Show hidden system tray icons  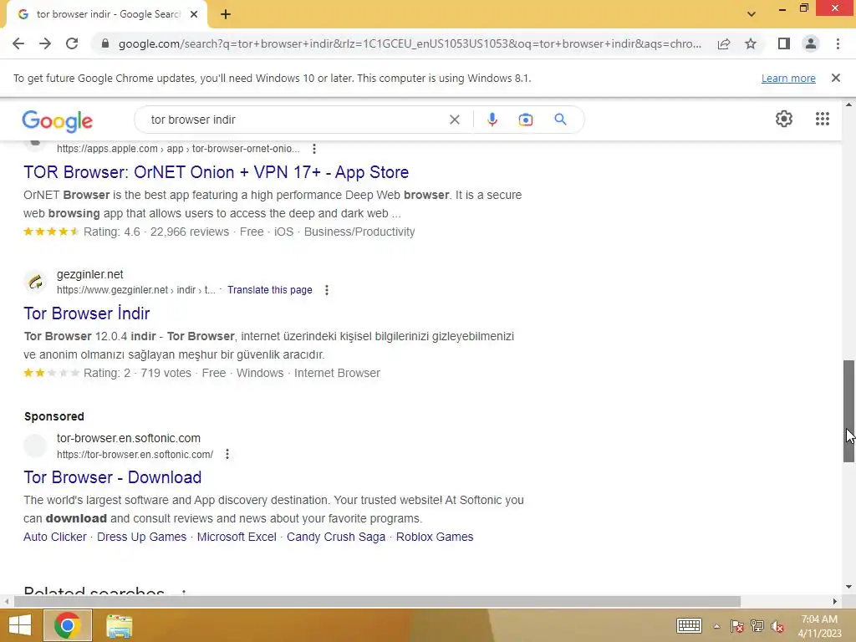[716, 626]
